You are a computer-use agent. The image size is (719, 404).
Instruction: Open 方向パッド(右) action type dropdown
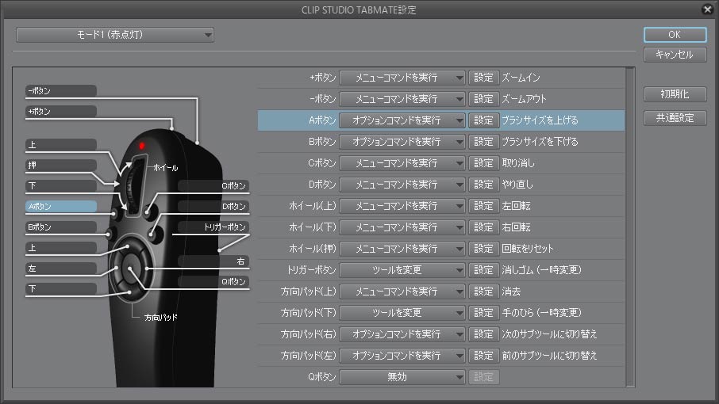402,334
